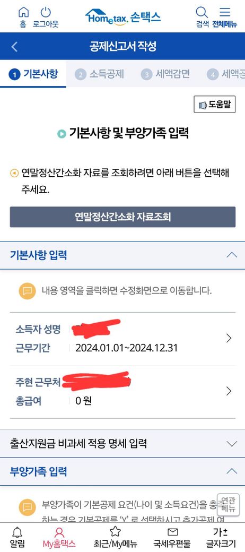Open the 연관메뉴 floating button

[228, 504]
